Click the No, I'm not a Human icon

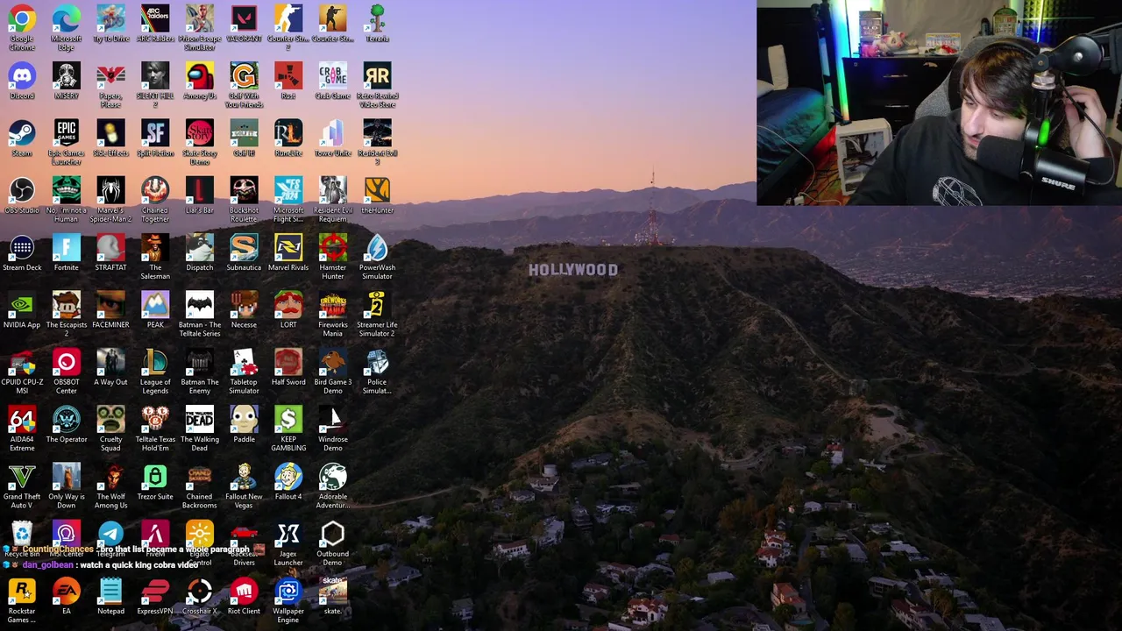(x=67, y=190)
